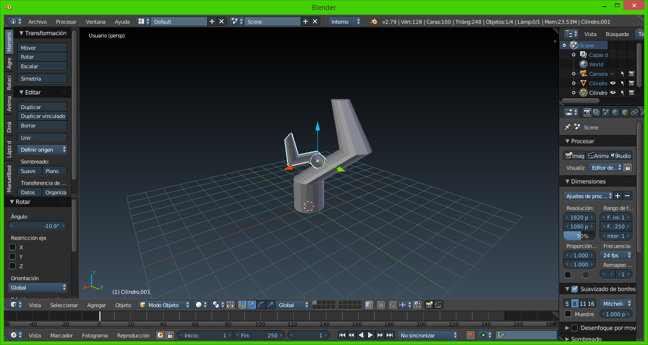Open the Agregar menu in the 3D view header
The image size is (648, 345).
pyautogui.click(x=96, y=305)
